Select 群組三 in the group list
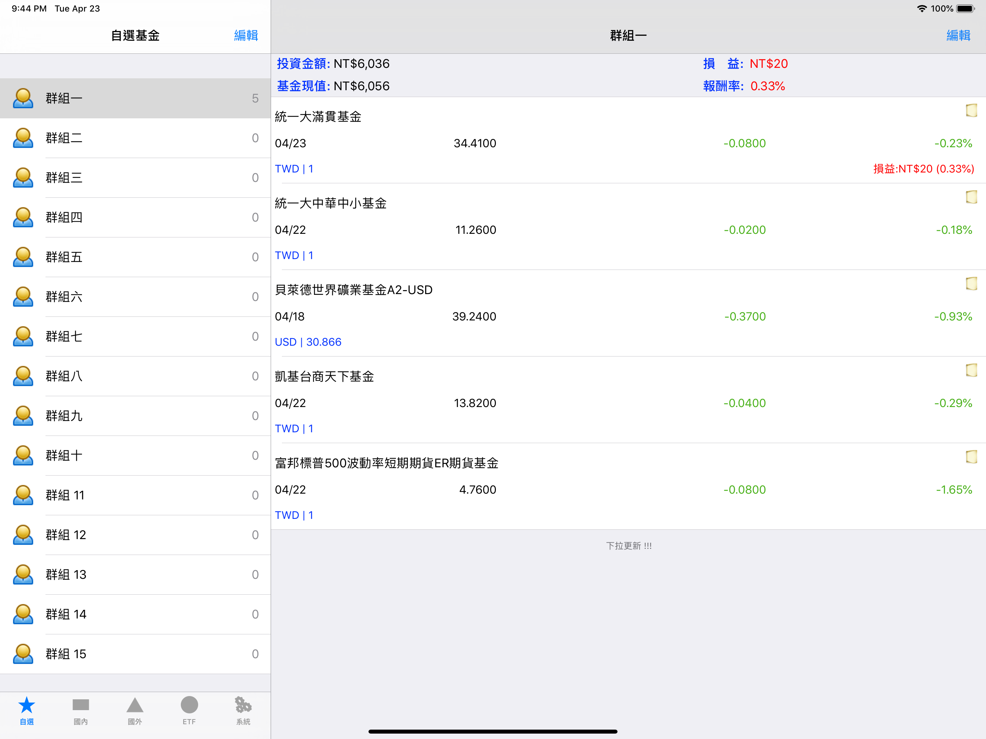Viewport: 986px width, 739px height. point(135,178)
